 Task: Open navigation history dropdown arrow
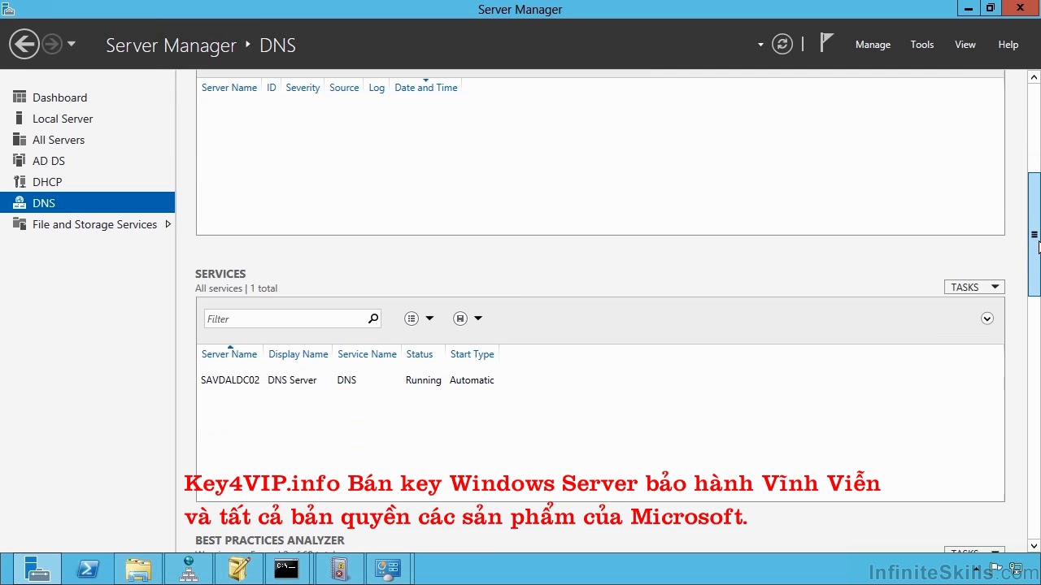point(72,44)
